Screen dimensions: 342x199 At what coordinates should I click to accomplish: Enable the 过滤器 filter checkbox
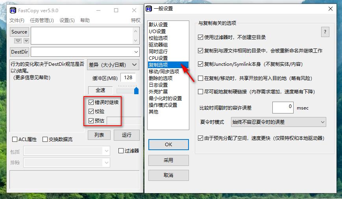click(x=121, y=151)
